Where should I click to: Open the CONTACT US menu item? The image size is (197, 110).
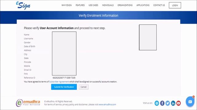pos(159,5)
